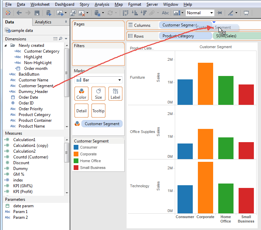Click the Size button on the Marks card
This screenshot has width=261, height=230.
coord(98,94)
